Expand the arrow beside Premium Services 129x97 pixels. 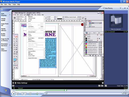10,45
